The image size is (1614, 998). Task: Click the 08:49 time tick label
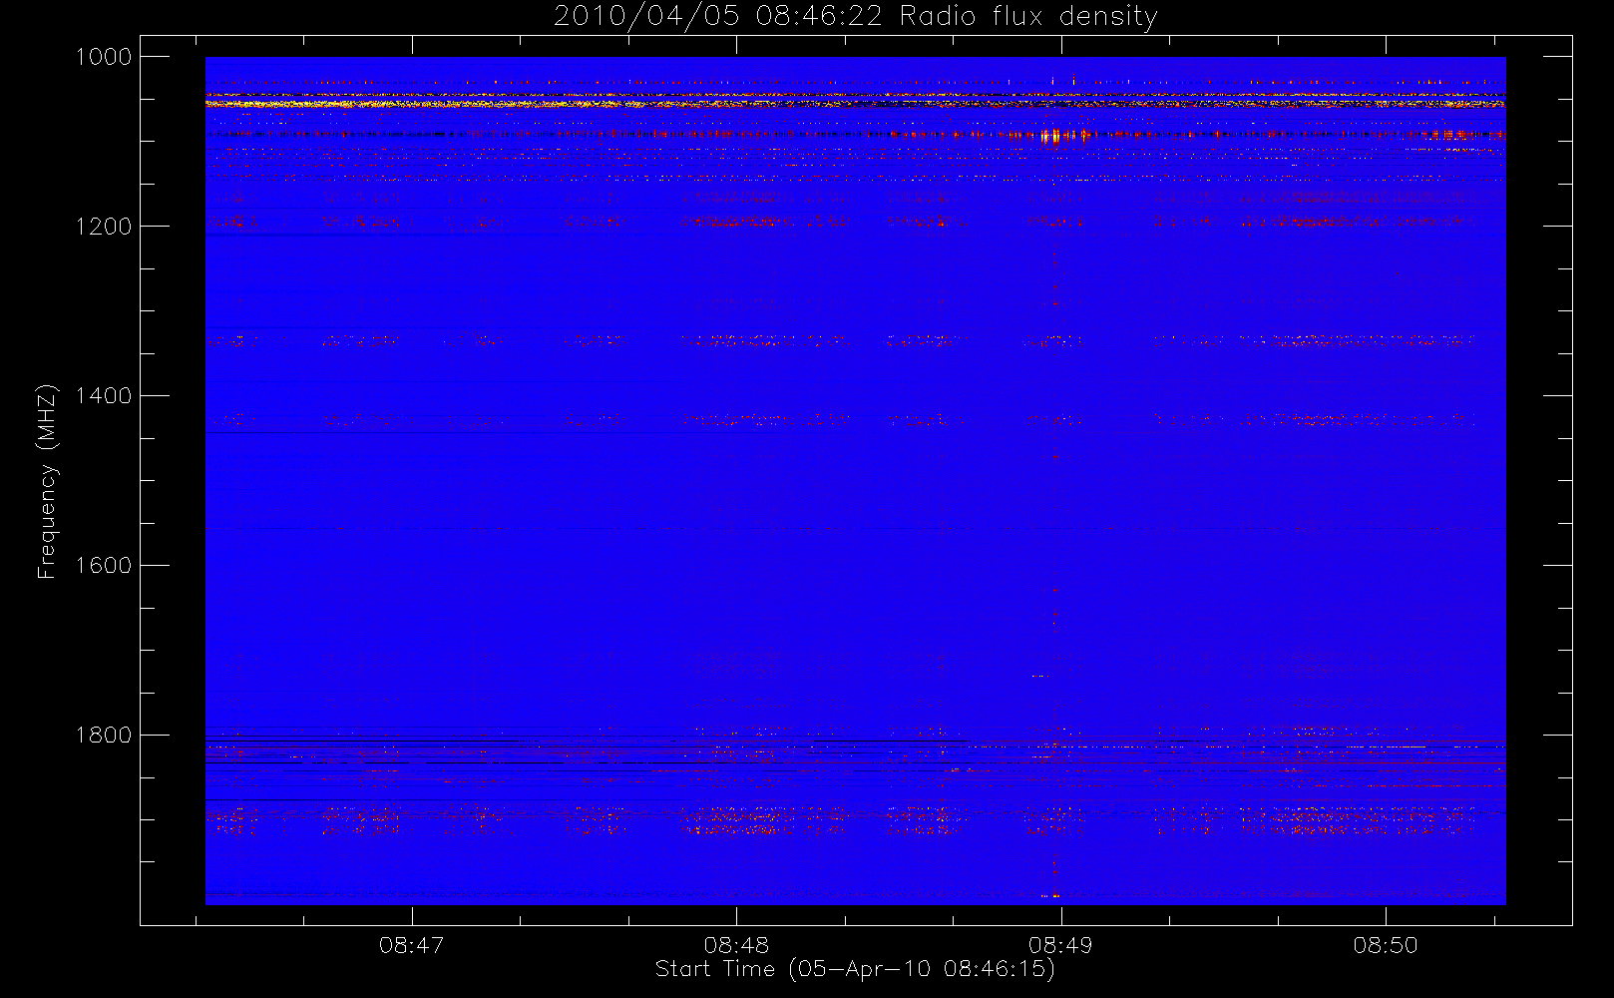(x=1060, y=945)
